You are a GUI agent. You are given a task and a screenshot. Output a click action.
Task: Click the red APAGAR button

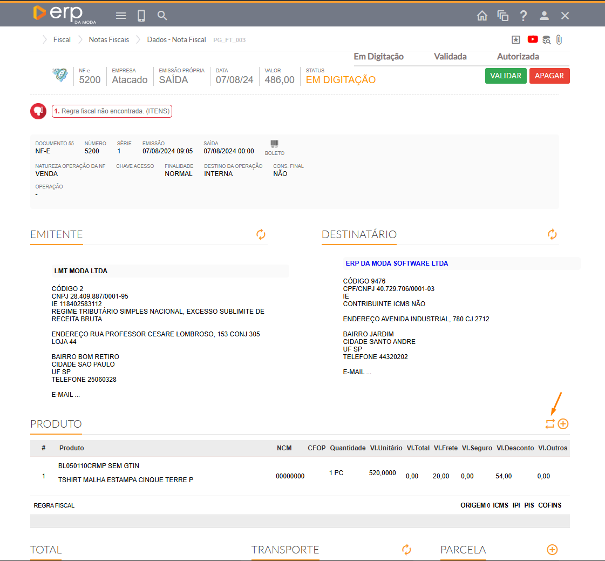549,76
